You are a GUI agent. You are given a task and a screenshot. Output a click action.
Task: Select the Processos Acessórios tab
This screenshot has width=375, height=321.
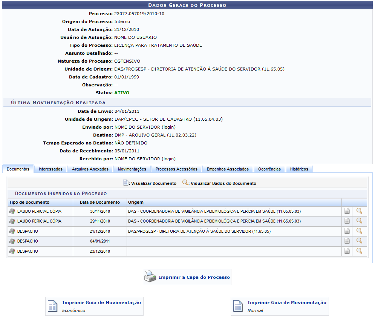coord(176,169)
